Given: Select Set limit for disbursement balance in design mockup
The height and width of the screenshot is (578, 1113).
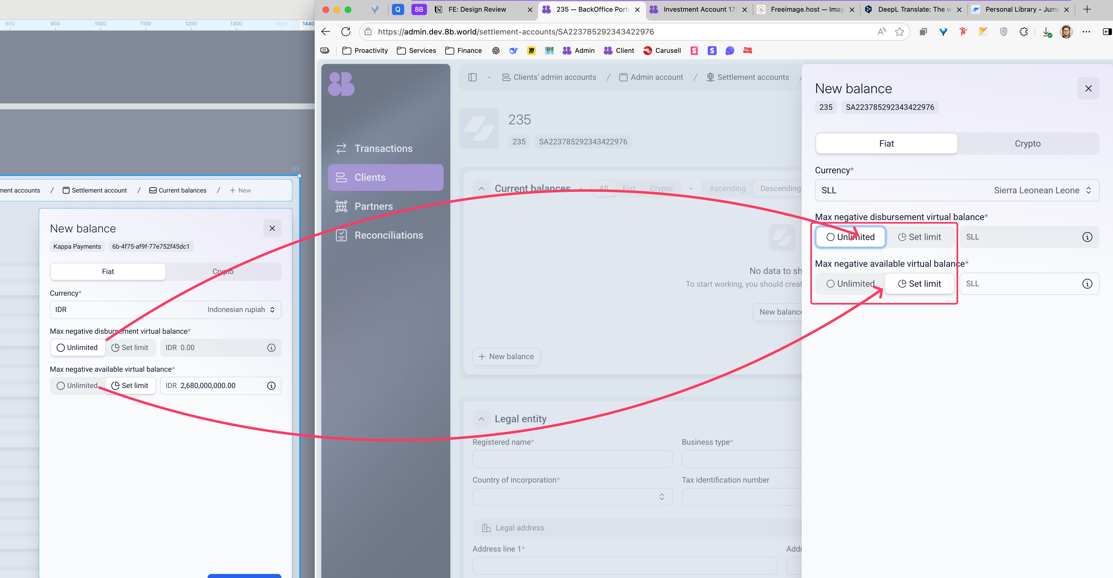Looking at the screenshot, I should 130,348.
